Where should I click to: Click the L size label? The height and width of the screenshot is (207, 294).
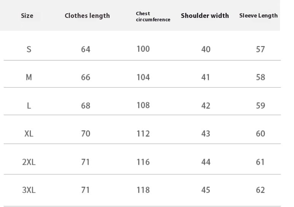tap(29, 106)
